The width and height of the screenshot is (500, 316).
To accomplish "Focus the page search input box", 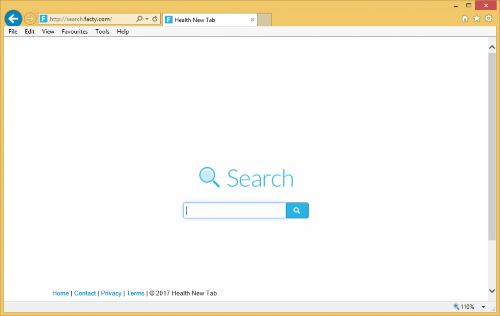I will 235,211.
